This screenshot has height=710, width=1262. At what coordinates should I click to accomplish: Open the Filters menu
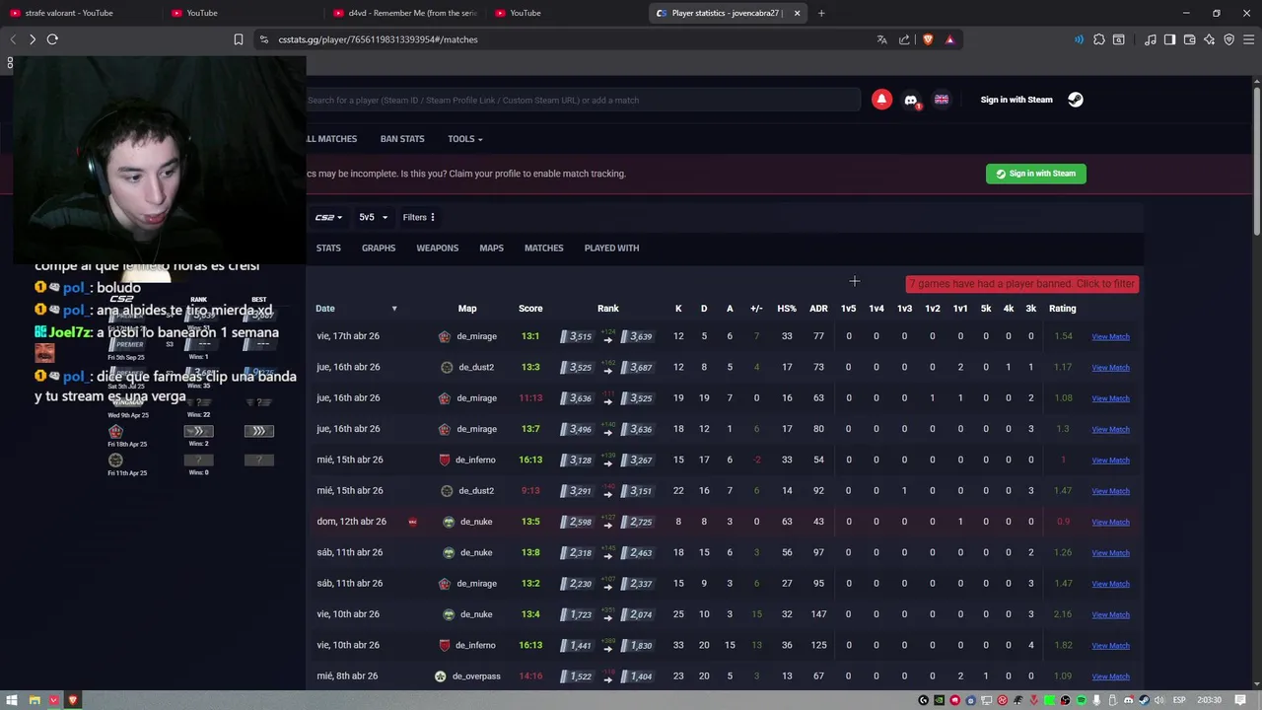coord(418,217)
